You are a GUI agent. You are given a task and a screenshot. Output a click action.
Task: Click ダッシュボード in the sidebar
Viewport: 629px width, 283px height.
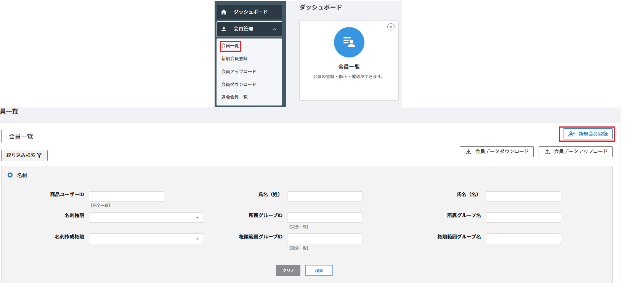point(249,12)
